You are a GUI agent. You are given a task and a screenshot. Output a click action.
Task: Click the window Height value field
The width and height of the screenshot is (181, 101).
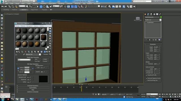(x=156, y=47)
